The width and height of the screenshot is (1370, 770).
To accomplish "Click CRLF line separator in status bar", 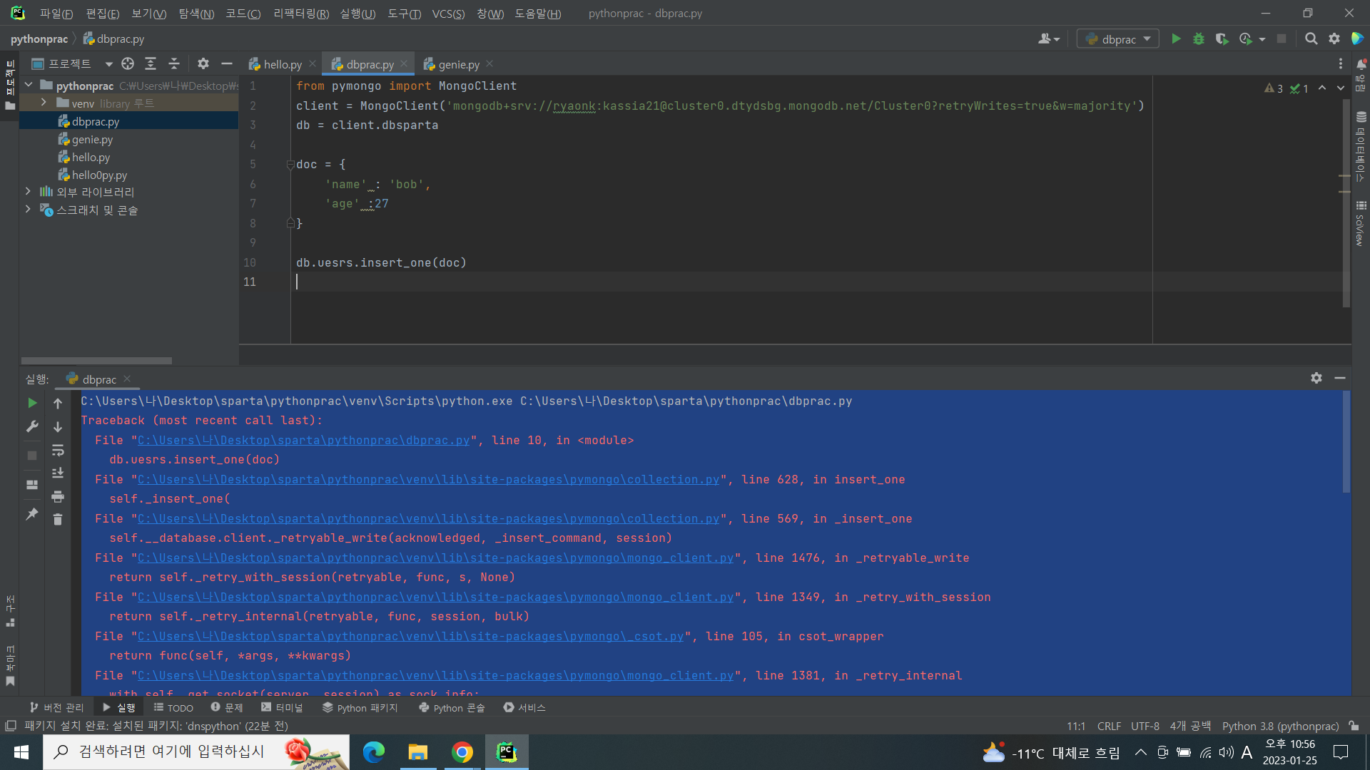I will coord(1109,727).
